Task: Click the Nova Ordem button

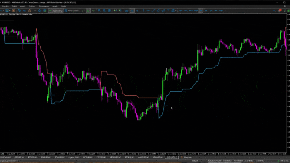Action: [72, 10]
